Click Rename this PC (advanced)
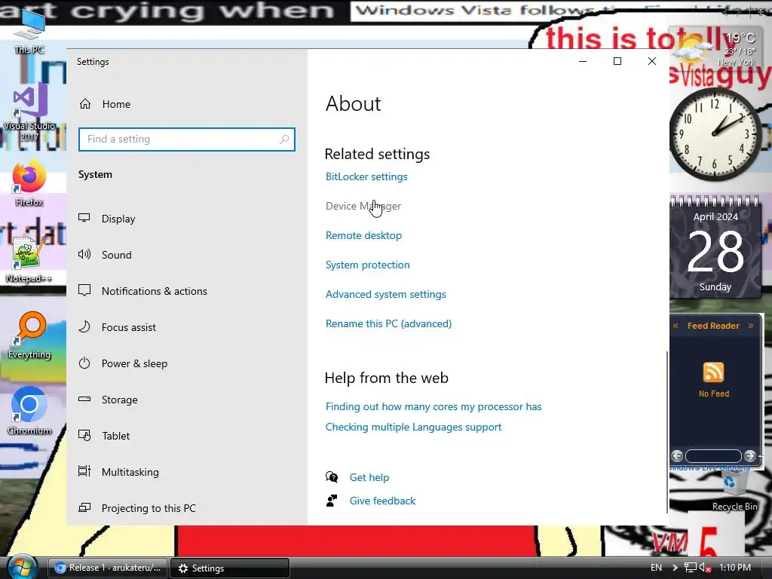 pyautogui.click(x=388, y=323)
